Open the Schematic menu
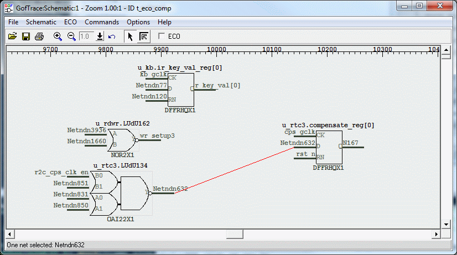 pyautogui.click(x=41, y=22)
